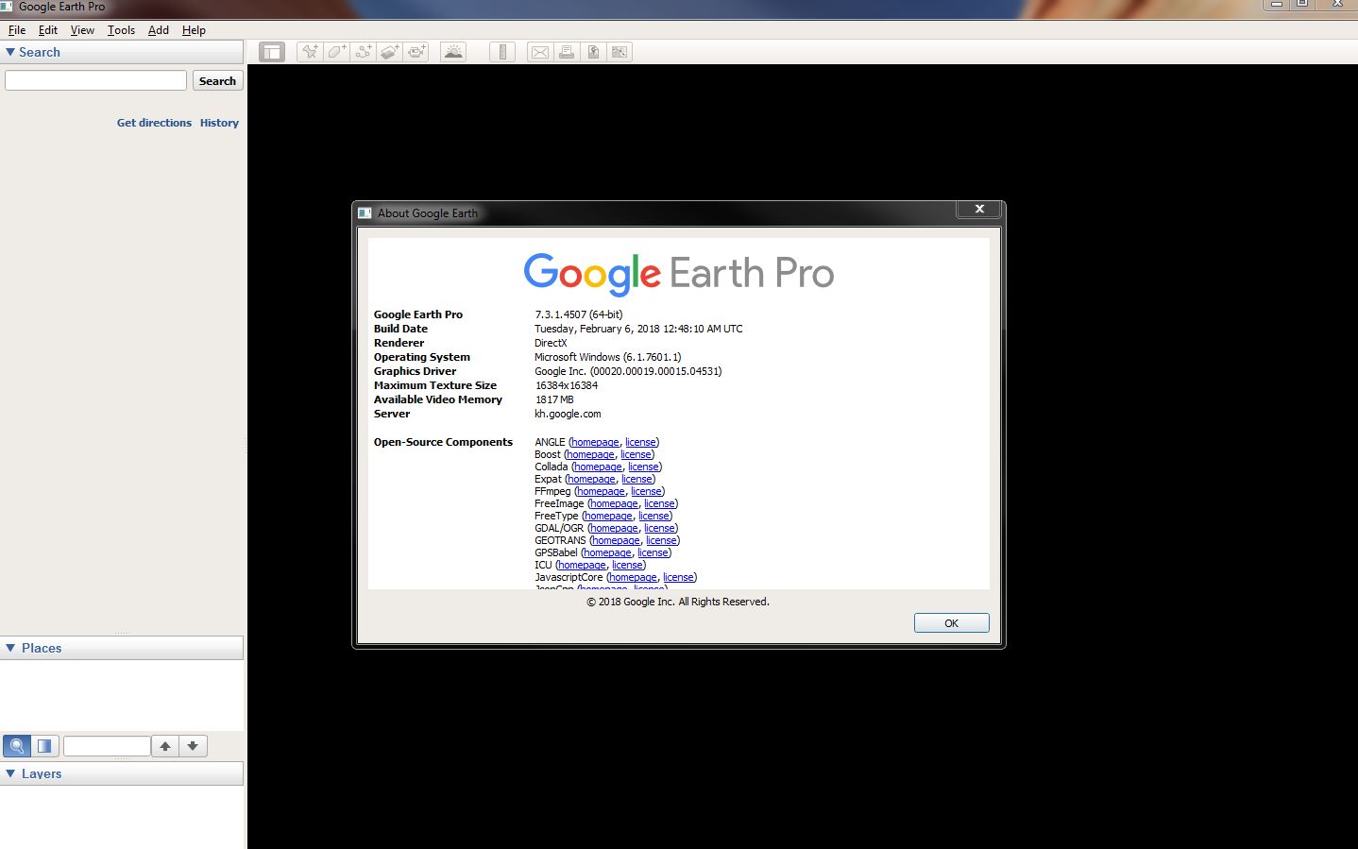Viewport: 1358px width, 849px height.
Task: Click the server value kh.google.com
Action: 568,414
